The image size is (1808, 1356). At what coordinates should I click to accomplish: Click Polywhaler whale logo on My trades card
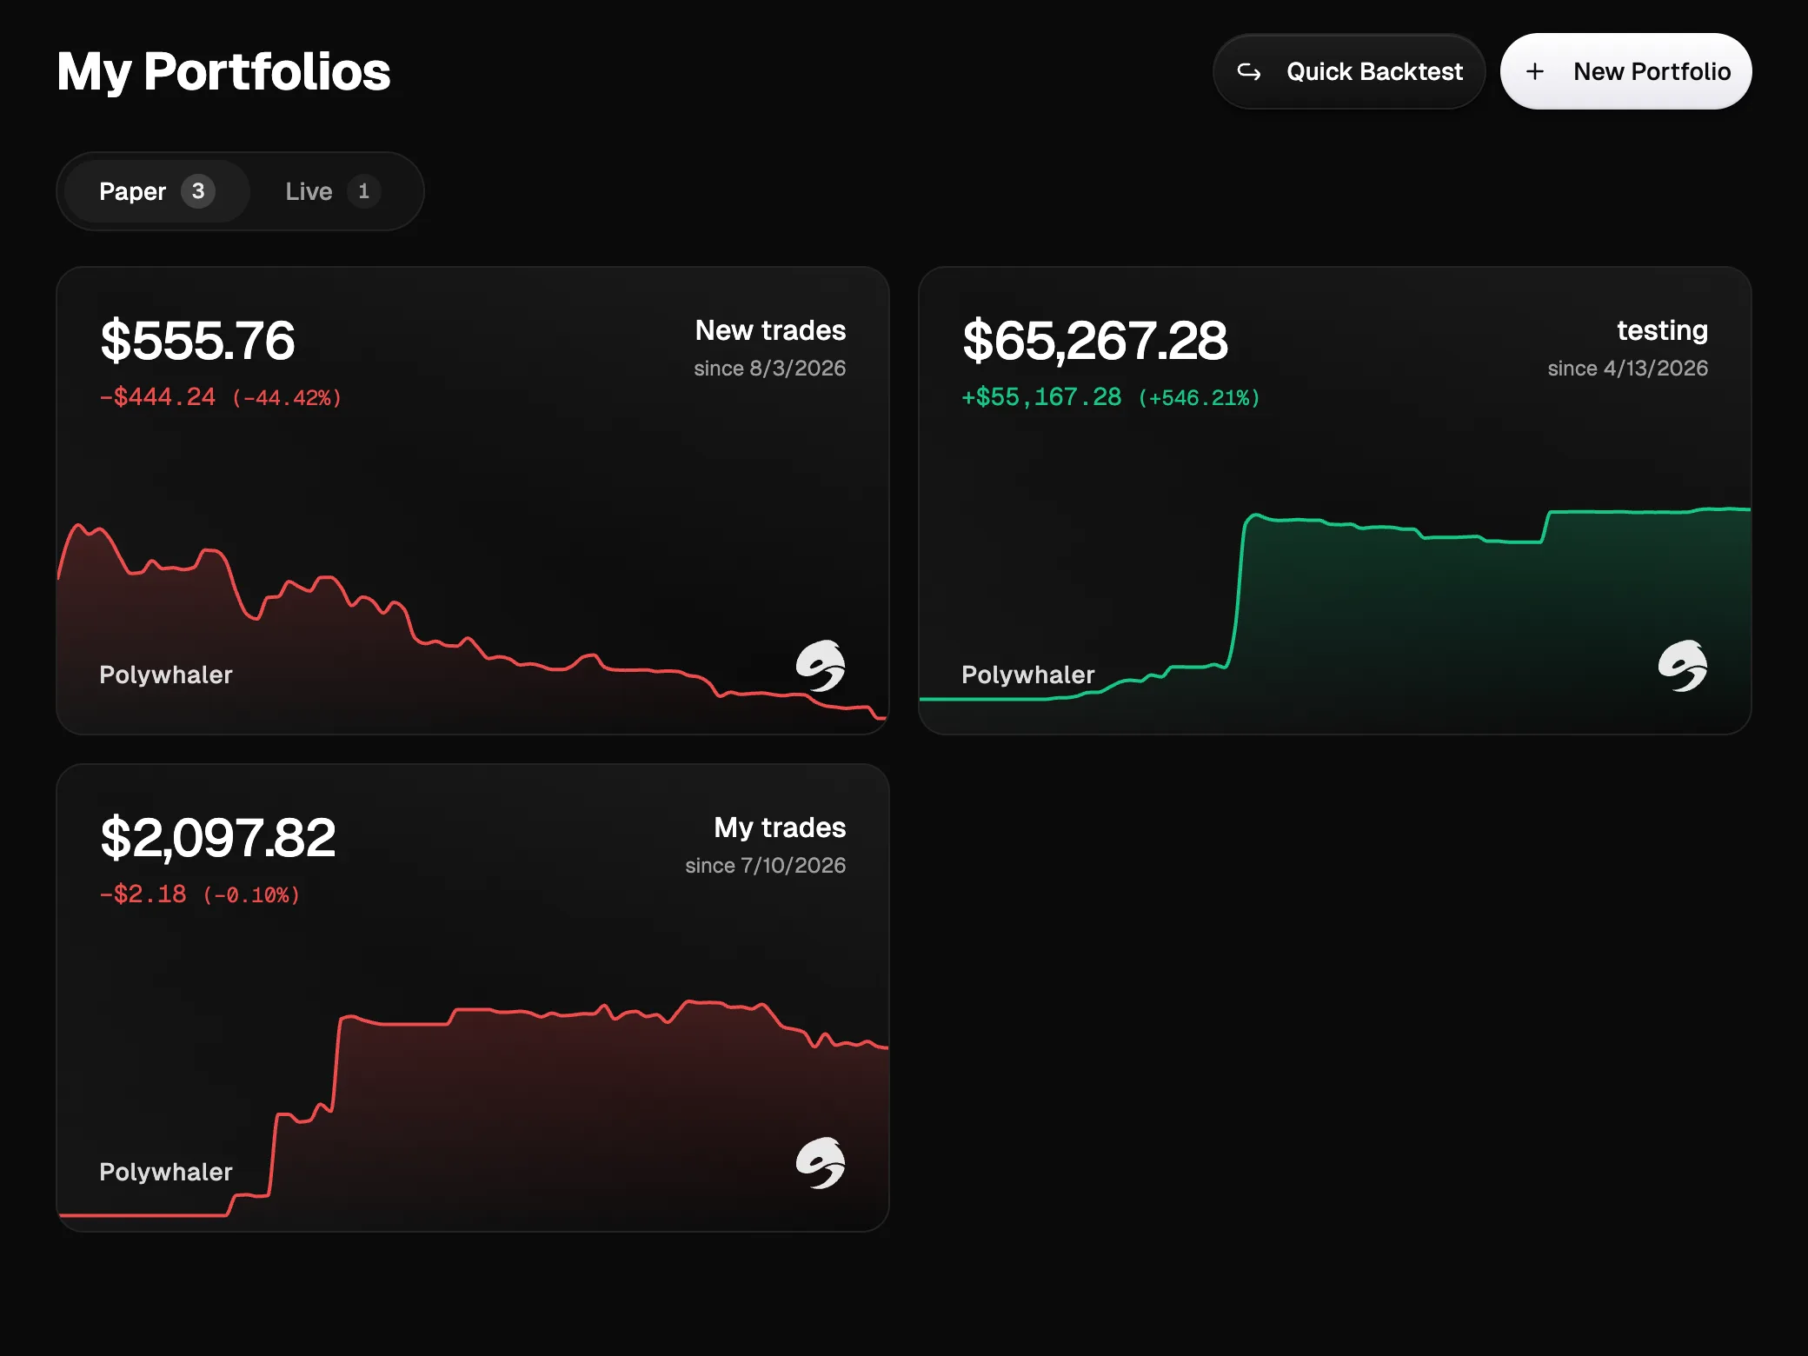coord(821,1163)
